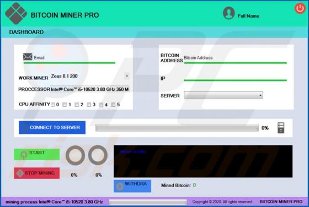Click the Mined Bitcoin value 0
Viewport: 309px width, 207px height.
click(x=194, y=185)
